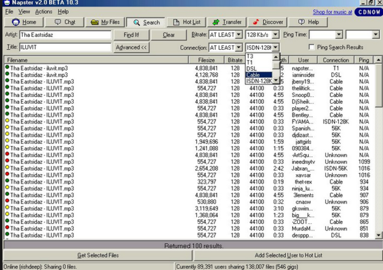
Task: Select T3 in connection list
Action: click(x=259, y=56)
